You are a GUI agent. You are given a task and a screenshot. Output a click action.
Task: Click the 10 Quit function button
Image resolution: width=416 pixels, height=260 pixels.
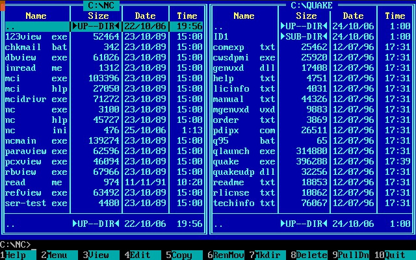coord(393,255)
